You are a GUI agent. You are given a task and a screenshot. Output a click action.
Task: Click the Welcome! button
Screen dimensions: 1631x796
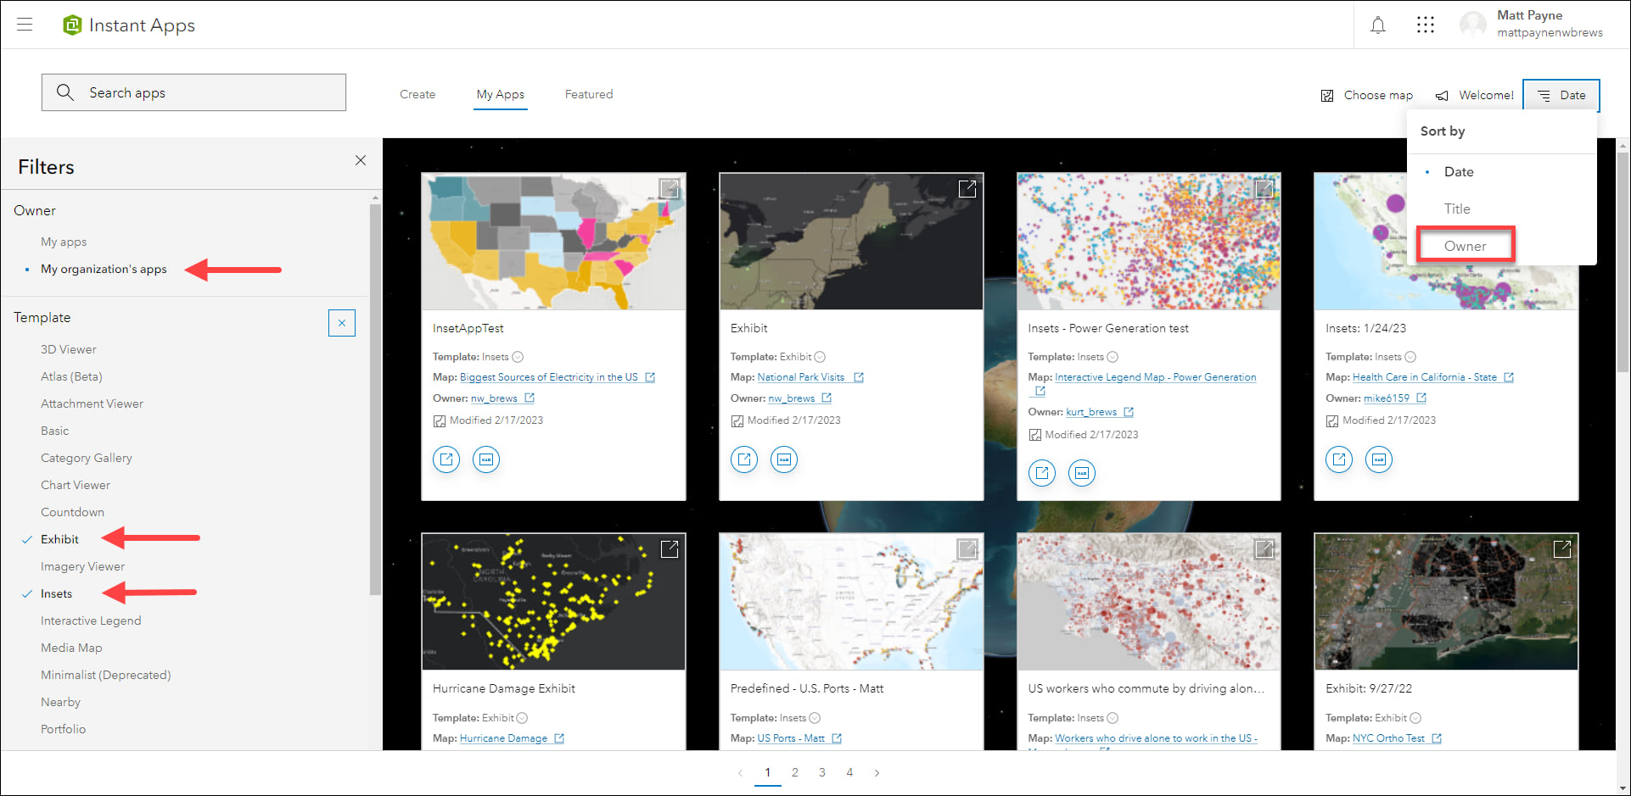(1475, 95)
